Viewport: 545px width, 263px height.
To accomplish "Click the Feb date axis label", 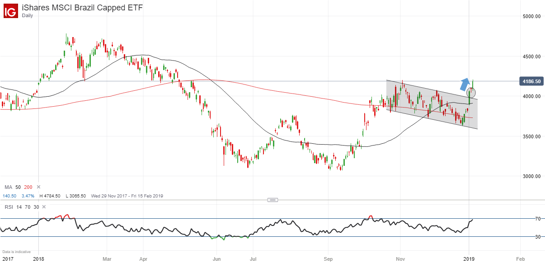I will coord(520,259).
